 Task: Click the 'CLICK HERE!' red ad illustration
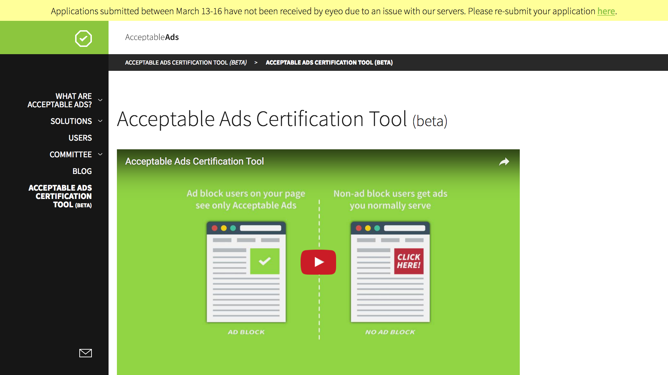(409, 261)
